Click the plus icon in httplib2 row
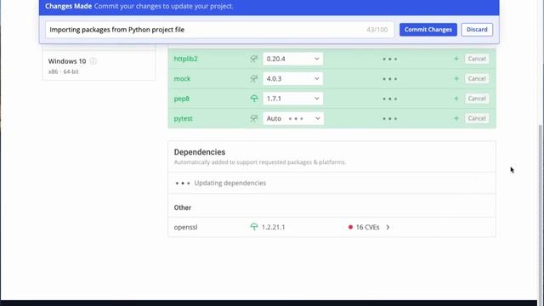This screenshot has height=306, width=544. pos(456,59)
